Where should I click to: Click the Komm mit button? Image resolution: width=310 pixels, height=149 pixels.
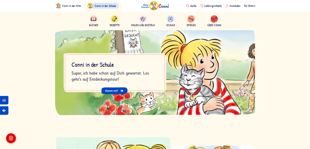(x=114, y=91)
